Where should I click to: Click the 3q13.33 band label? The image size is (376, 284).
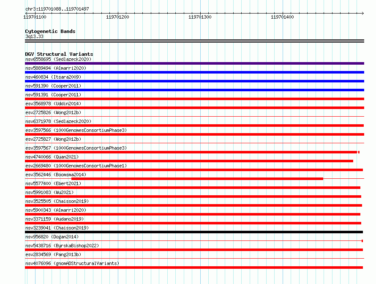click(x=34, y=36)
